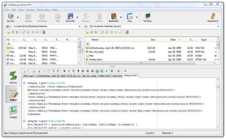The width and height of the screenshot is (226, 139).
Task: Disconnect from the server
Action: pos(213,18)
